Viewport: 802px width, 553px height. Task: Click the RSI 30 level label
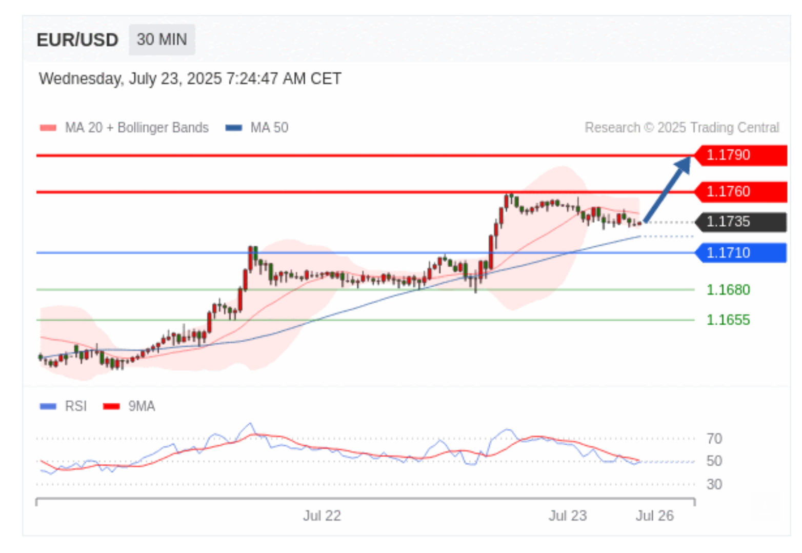(714, 484)
